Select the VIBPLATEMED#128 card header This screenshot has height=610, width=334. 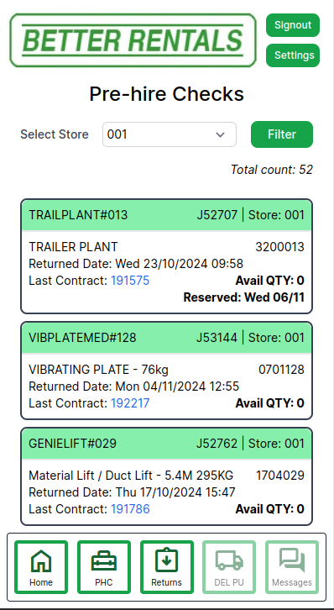167,338
